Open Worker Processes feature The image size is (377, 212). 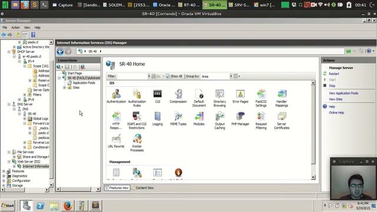137,143
